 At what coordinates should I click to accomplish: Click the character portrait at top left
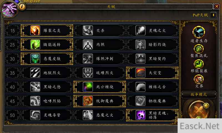tap(9, 10)
